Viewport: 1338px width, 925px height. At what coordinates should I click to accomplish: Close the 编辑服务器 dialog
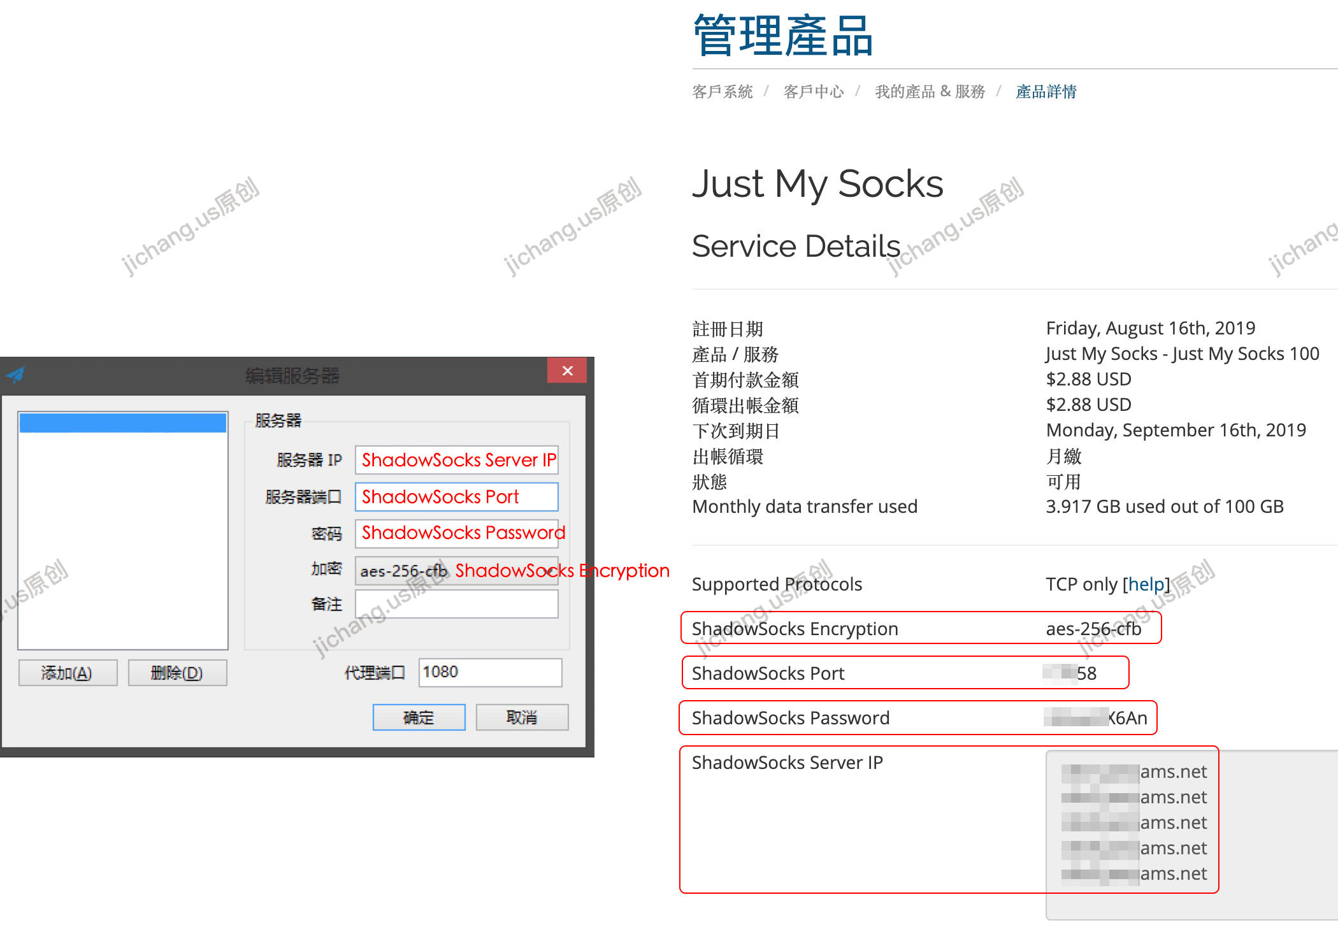(x=566, y=369)
